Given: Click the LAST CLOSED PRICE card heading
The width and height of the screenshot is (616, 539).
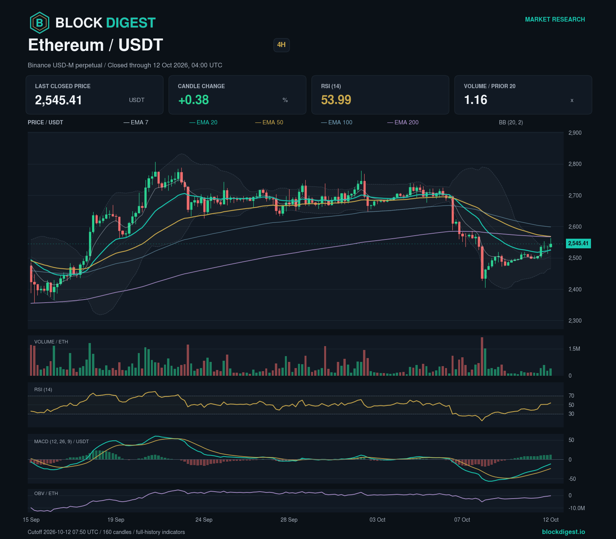Looking at the screenshot, I should [63, 86].
